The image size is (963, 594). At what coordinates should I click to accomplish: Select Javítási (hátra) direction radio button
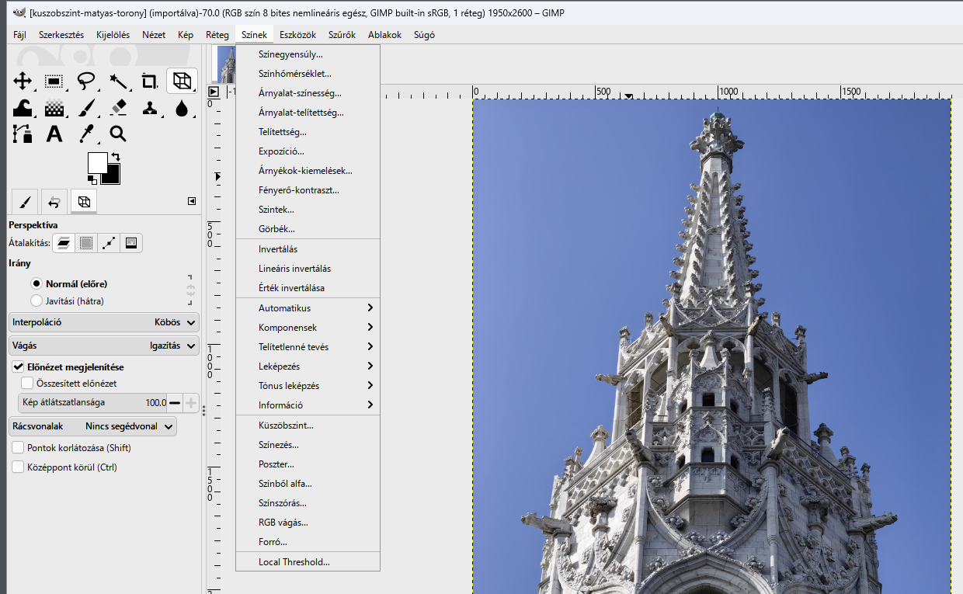(x=37, y=300)
